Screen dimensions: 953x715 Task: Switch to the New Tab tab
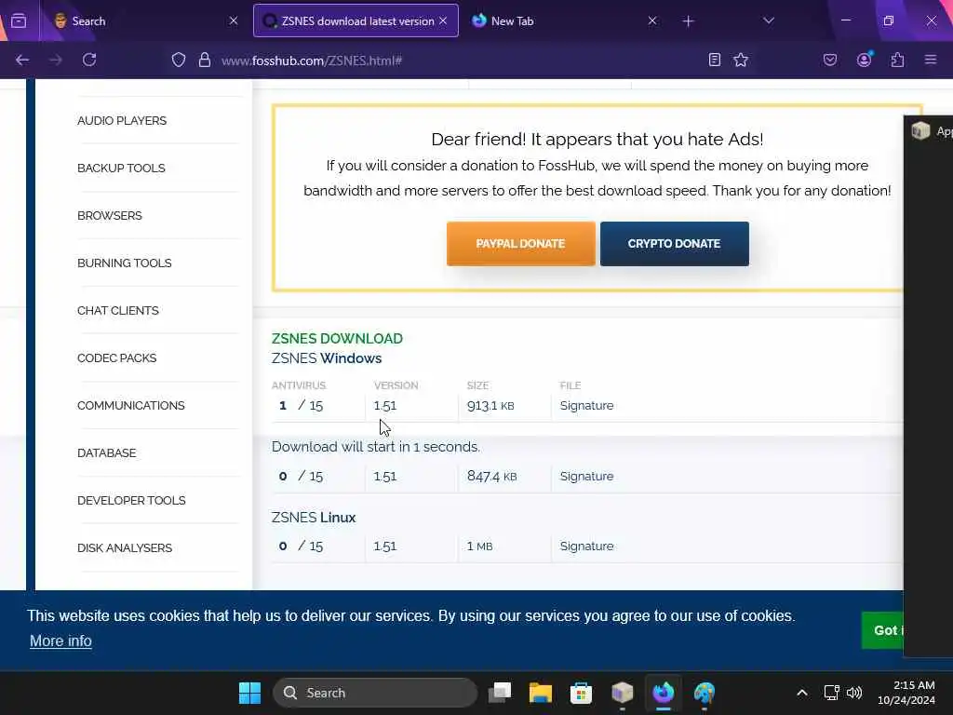[x=565, y=20]
